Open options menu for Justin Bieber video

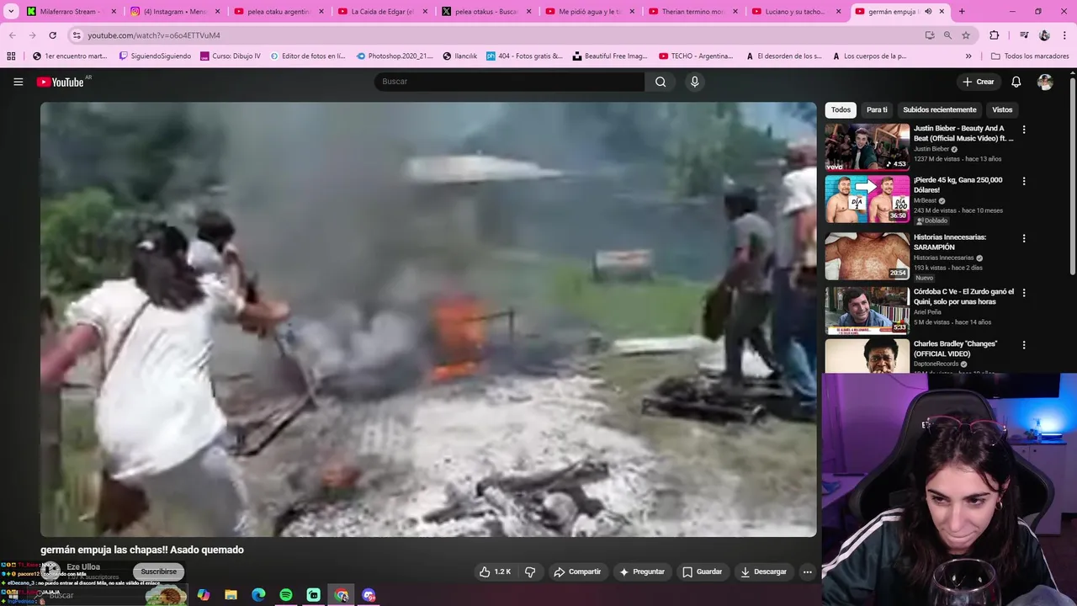click(x=1024, y=130)
